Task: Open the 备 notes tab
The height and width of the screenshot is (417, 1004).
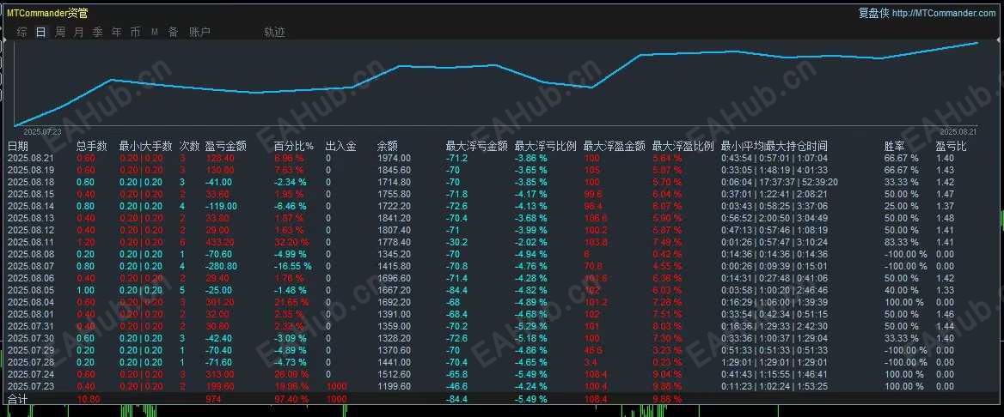Action: (x=173, y=32)
